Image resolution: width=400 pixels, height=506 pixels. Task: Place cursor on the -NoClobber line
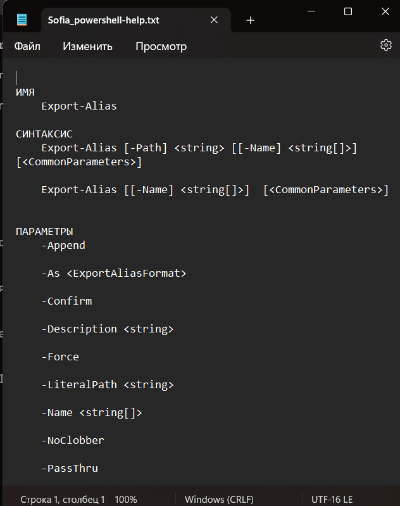coord(73,440)
